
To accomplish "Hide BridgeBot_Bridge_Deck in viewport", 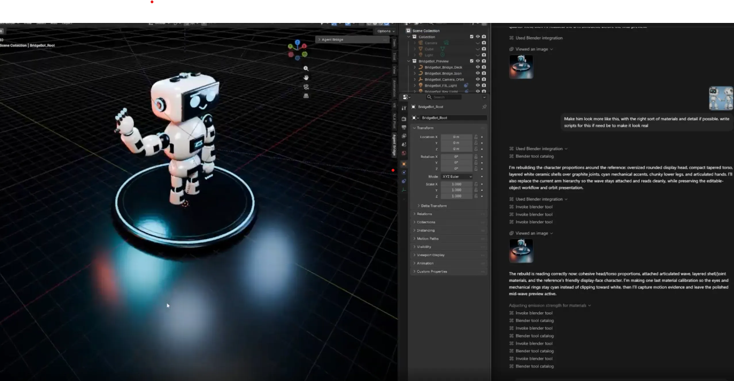I will [478, 67].
